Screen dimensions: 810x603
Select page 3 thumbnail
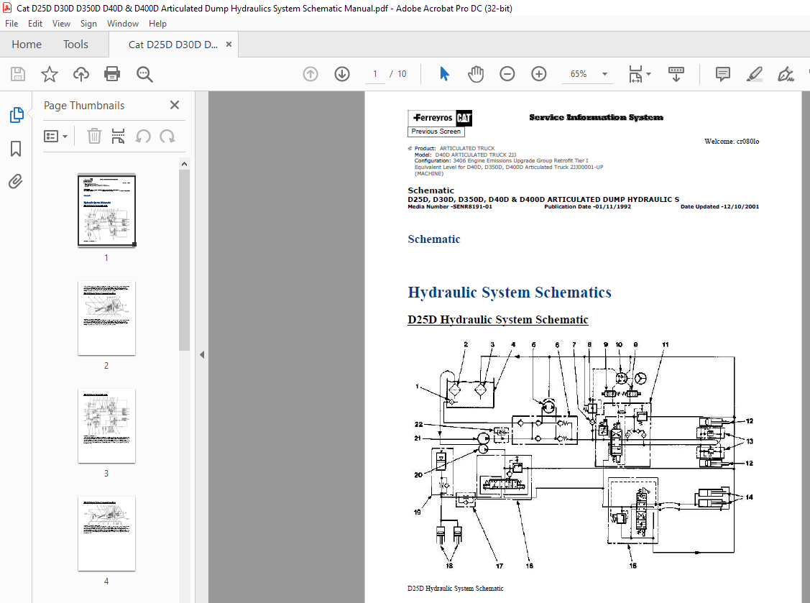click(x=106, y=425)
